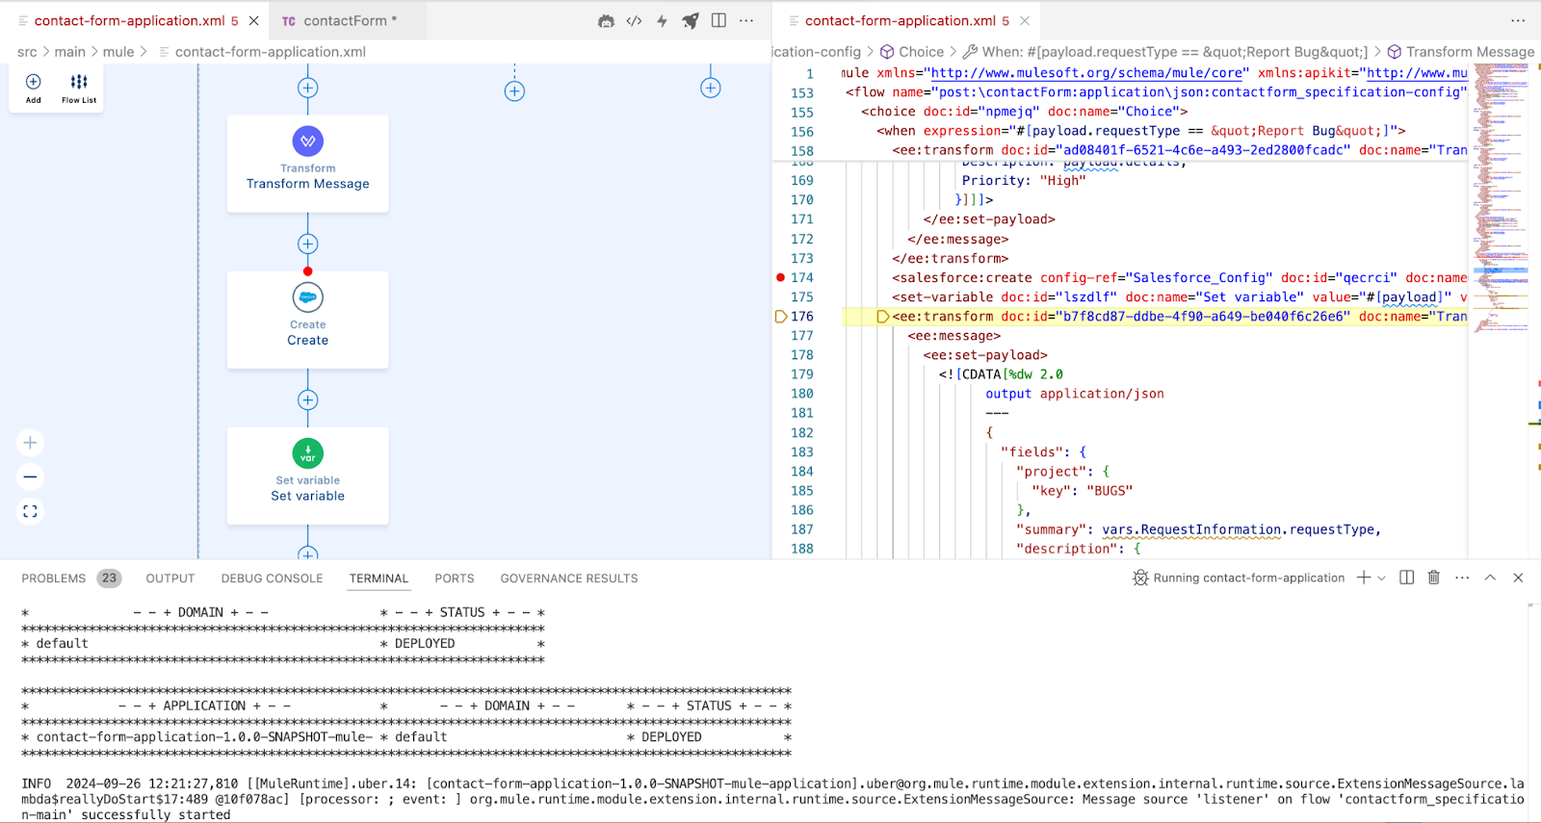Fit flow canvas to screen
Screen dimensions: 1541x823
coord(30,512)
